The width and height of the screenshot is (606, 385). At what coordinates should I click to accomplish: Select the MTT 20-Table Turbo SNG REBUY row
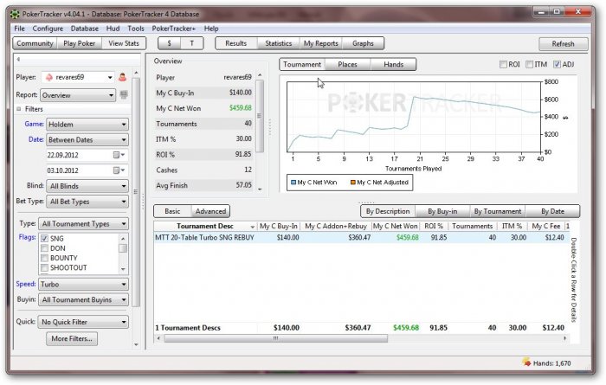361,237
